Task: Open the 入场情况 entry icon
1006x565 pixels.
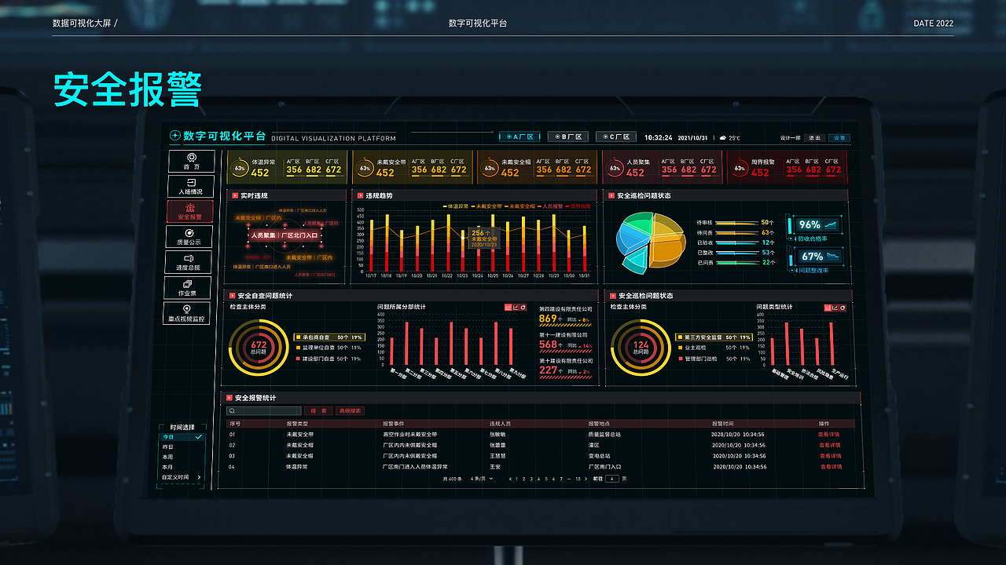Action: click(191, 182)
